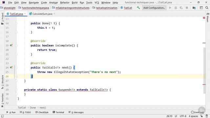Click the Run green play icon
Screen dimensions: 210x118
tap(170, 8)
